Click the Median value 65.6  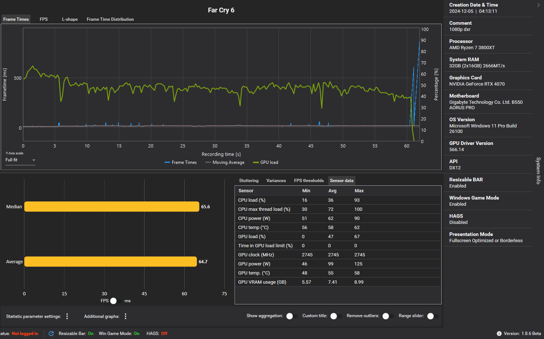tap(205, 207)
